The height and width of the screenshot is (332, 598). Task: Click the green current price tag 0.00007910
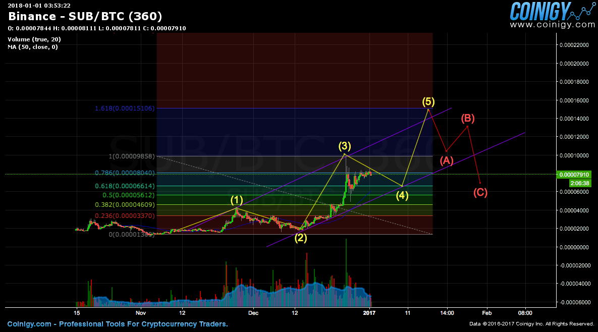coord(574,175)
